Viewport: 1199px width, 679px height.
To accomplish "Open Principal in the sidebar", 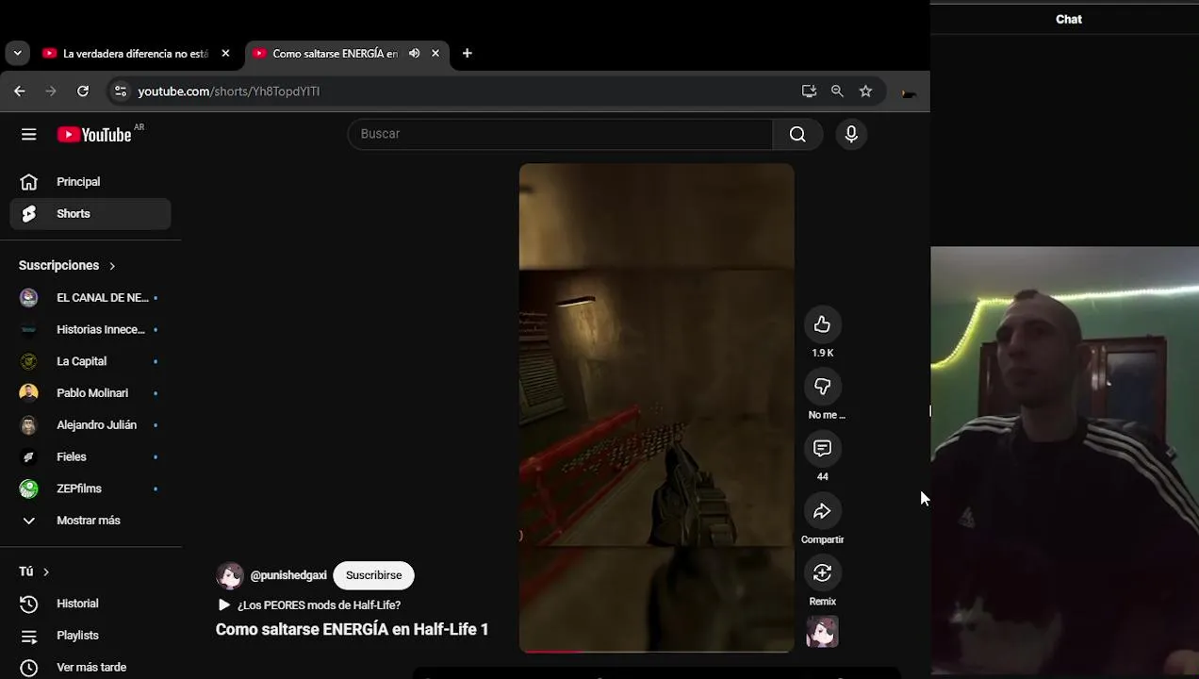I will point(90,182).
